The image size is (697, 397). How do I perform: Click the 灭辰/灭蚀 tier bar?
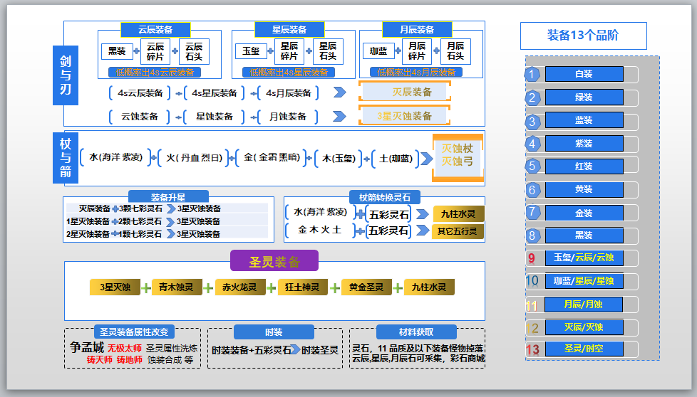584,327
